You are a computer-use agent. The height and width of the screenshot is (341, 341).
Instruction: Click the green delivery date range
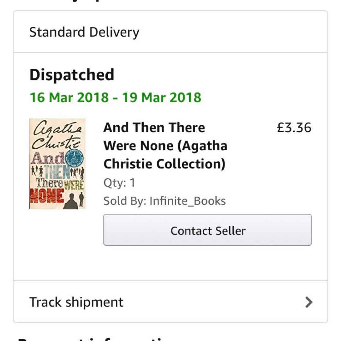coord(115,97)
